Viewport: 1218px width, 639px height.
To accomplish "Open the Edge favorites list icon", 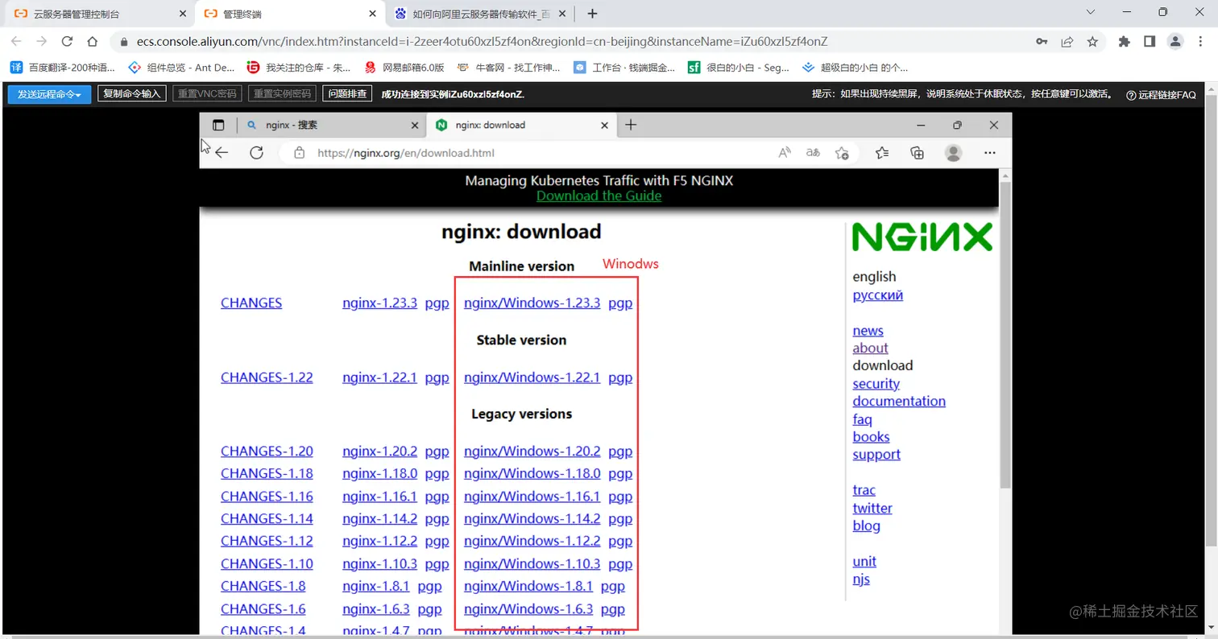I will tap(882, 152).
